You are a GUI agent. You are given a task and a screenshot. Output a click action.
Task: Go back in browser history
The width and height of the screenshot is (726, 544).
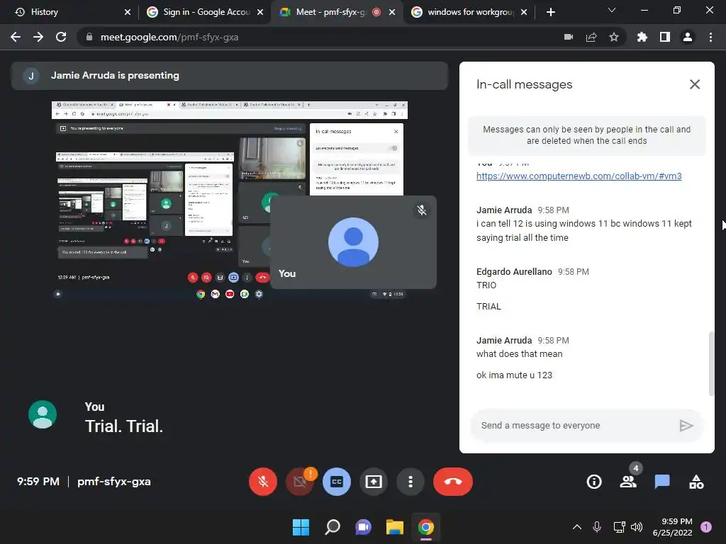16,37
